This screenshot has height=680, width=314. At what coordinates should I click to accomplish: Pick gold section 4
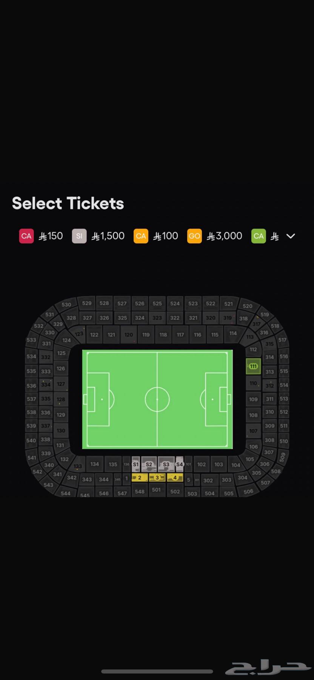click(x=175, y=478)
